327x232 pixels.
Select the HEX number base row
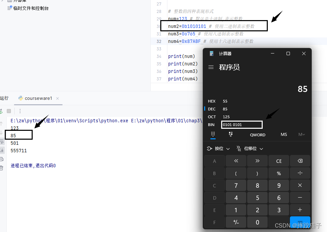coord(257,101)
